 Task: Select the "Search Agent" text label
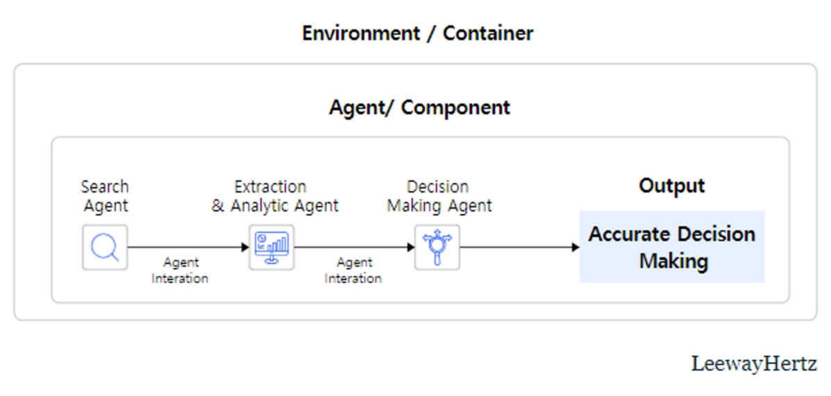click(x=105, y=196)
